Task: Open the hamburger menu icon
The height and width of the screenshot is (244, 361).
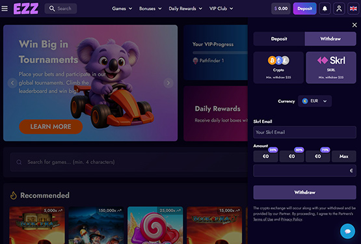Action: [x=5, y=8]
